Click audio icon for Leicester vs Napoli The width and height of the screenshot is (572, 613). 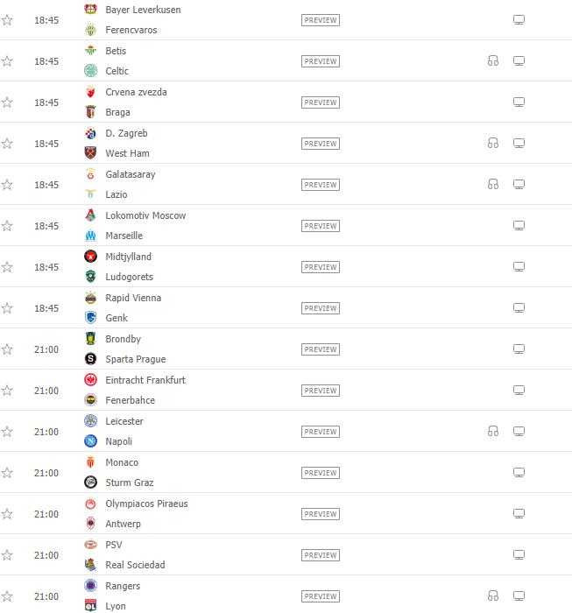click(x=493, y=432)
